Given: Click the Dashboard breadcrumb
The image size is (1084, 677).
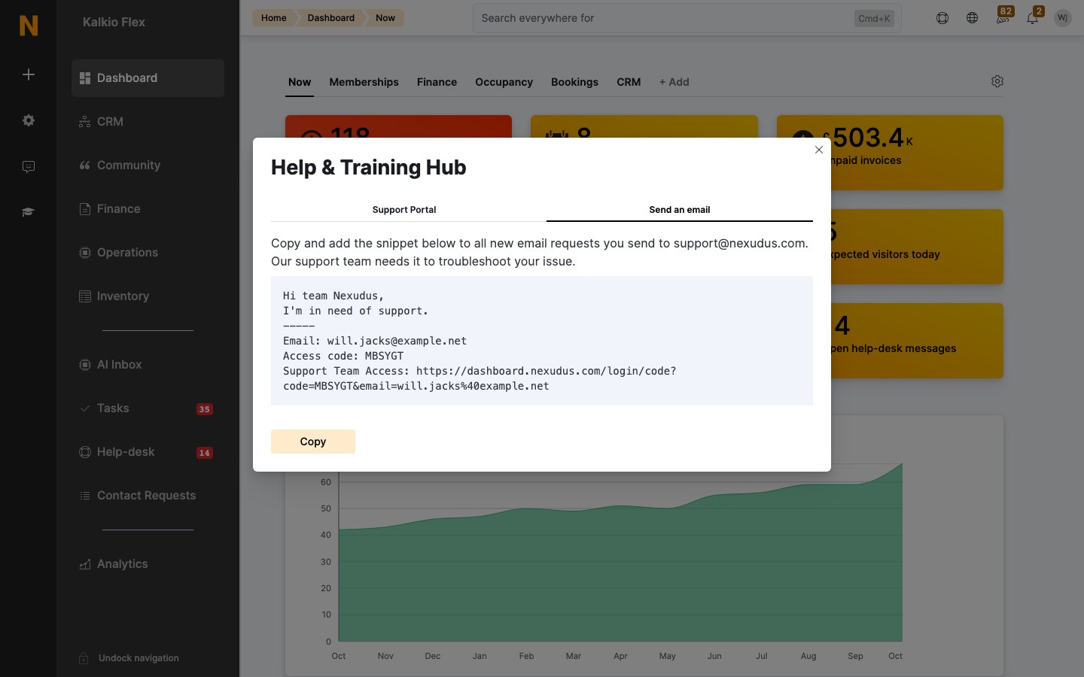Looking at the screenshot, I should [x=330, y=18].
